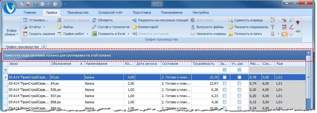The height and width of the screenshot is (113, 317).
Task: Click the Gantt chart with 1-9 icon
Action: tap(273, 20)
